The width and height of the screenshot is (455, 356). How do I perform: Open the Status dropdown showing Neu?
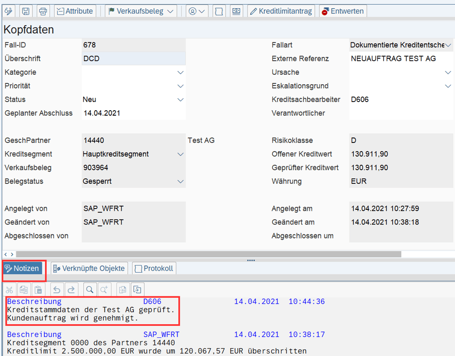(x=180, y=100)
